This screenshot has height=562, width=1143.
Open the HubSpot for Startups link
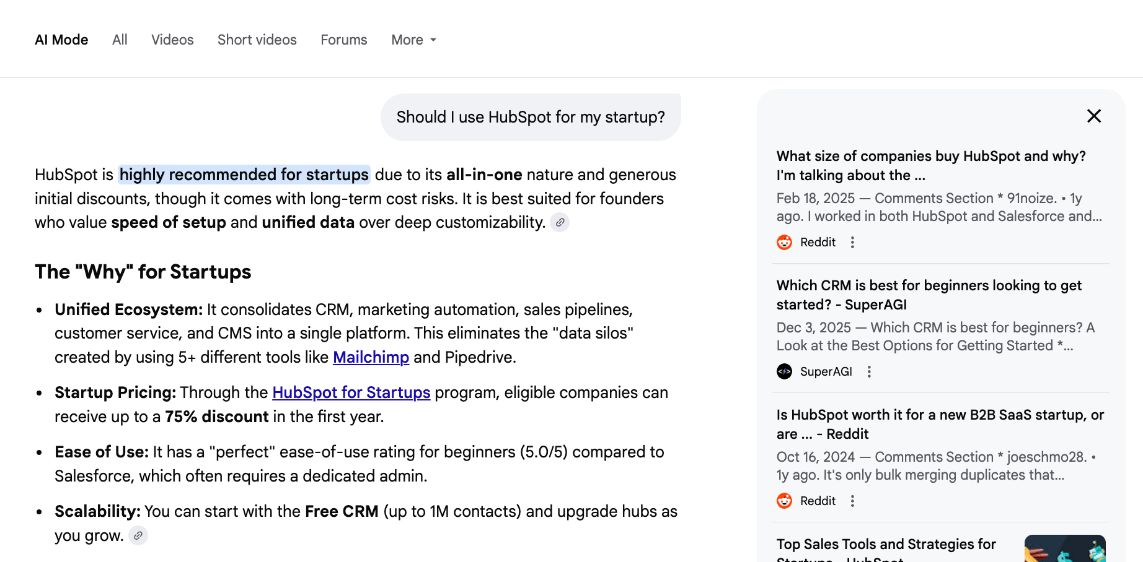pyautogui.click(x=351, y=392)
